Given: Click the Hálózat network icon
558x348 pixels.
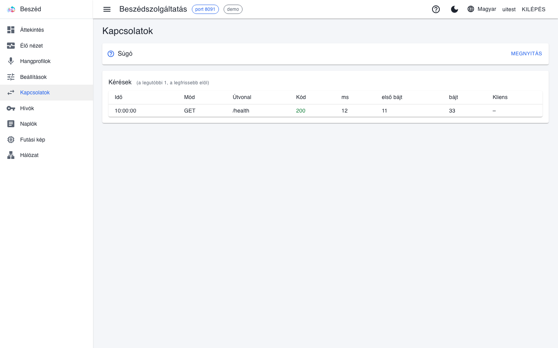Looking at the screenshot, I should click(x=11, y=155).
